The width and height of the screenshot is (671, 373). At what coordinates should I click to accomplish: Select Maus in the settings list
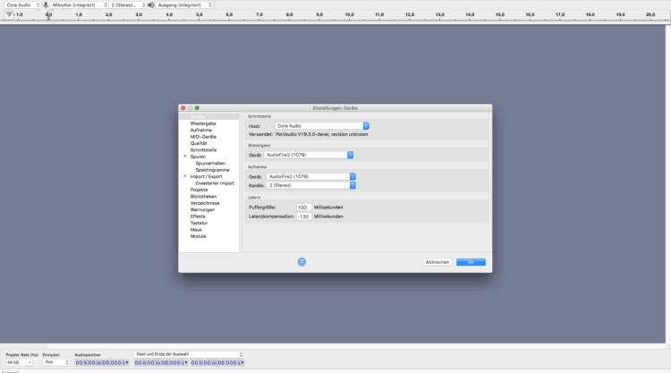[196, 230]
